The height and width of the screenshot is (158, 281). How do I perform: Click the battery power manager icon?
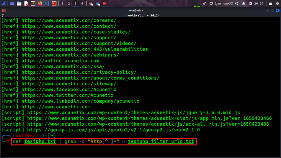click(x=250, y=4)
